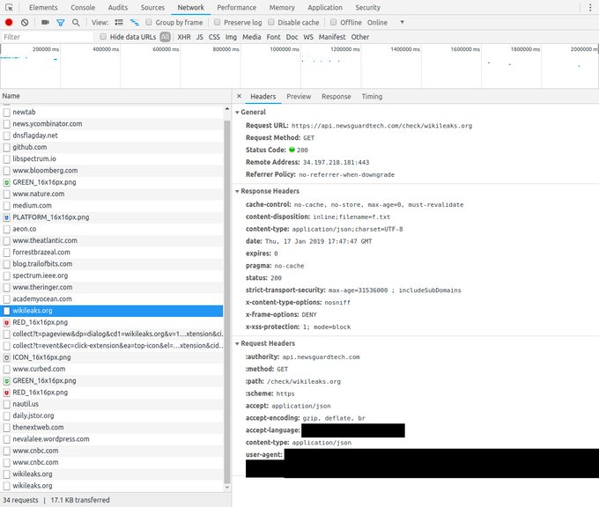
Task: Collapse the Request Headers section
Action: click(237, 343)
